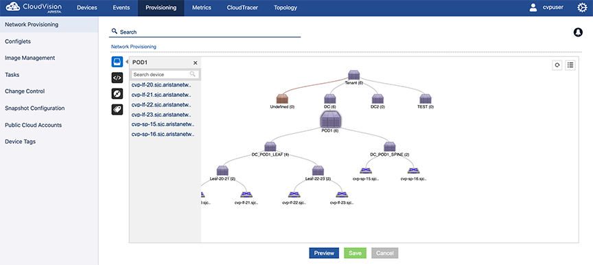
Task: Open the Topology tab
Action: coord(286,8)
